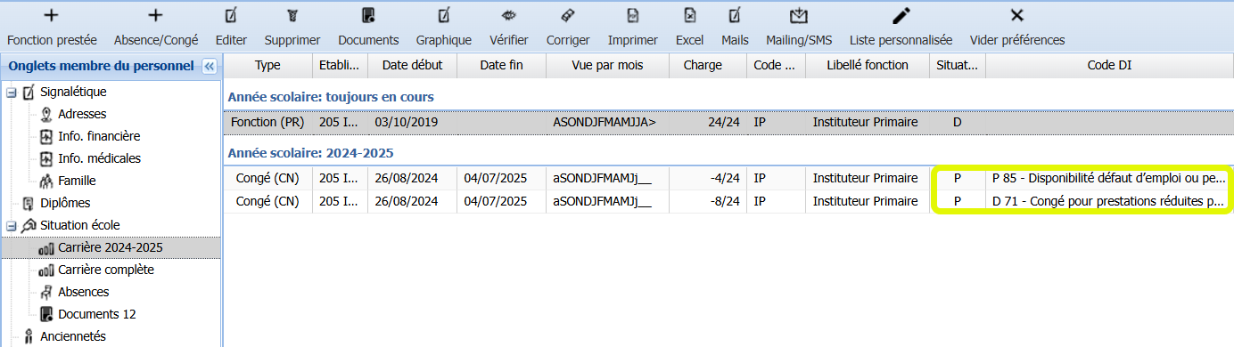Viewport: 1234px width, 347px height.
Task: Collapse the Onglets membre du personnel panel
Action: coord(210,66)
